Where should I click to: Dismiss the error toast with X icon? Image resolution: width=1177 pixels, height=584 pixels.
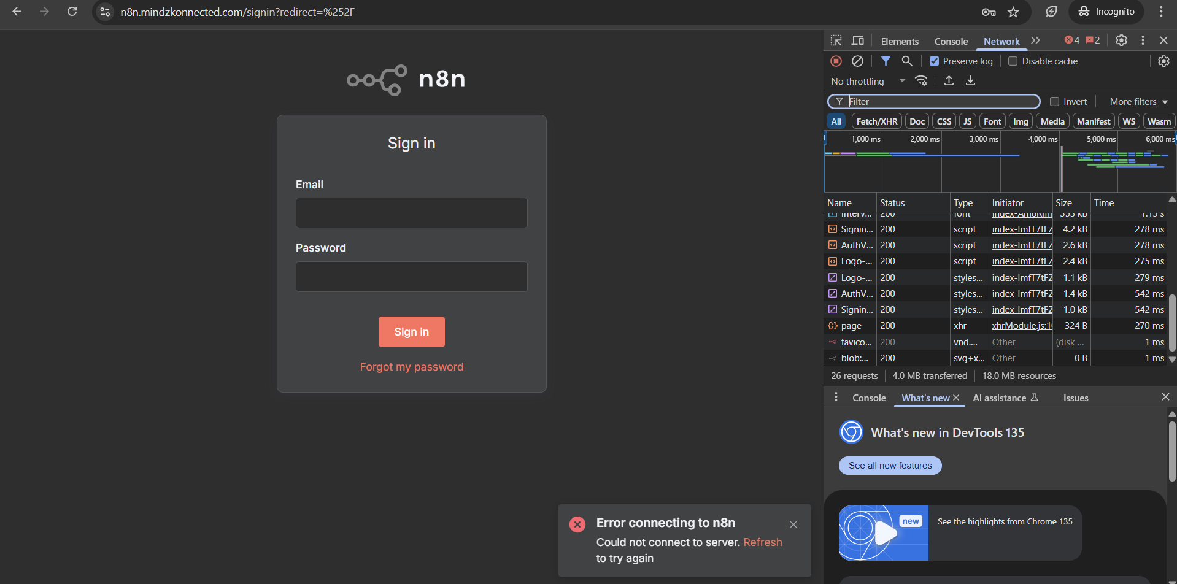[x=793, y=524]
